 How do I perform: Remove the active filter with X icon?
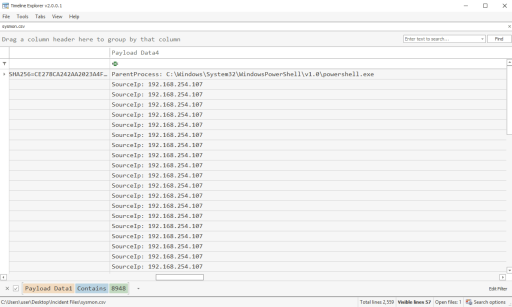tap(7, 288)
